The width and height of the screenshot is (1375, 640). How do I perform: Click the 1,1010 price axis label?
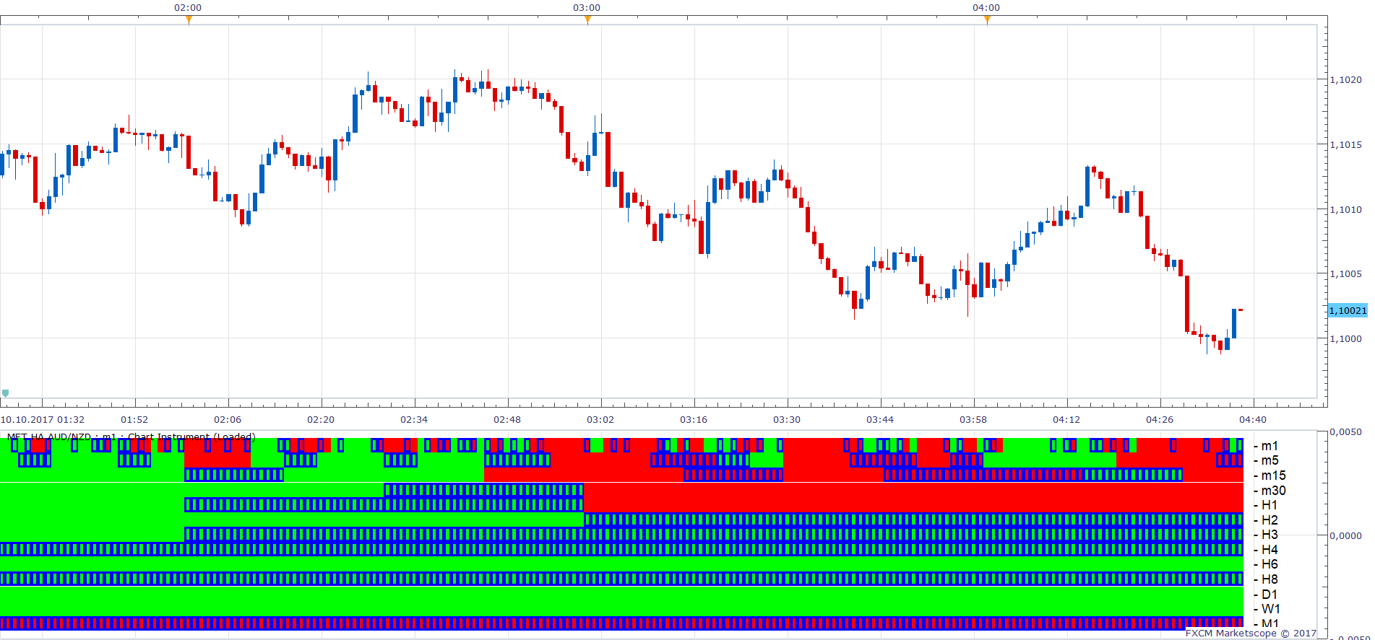click(x=1346, y=210)
